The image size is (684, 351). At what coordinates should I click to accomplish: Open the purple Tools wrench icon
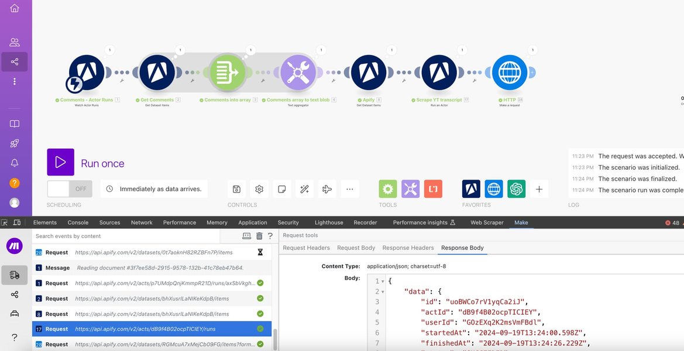point(411,189)
